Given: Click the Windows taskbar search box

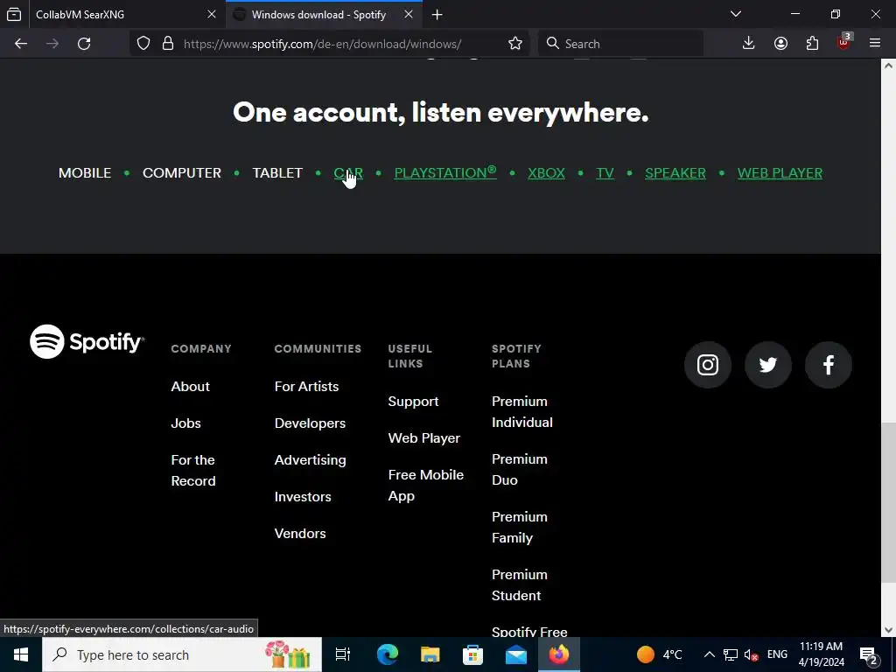Looking at the screenshot, I should (182, 654).
